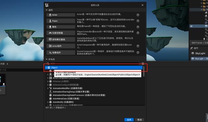Click help icon for 玩家控制器 row
Image resolution: width=208 pixels, height=122 pixels.
138,33
